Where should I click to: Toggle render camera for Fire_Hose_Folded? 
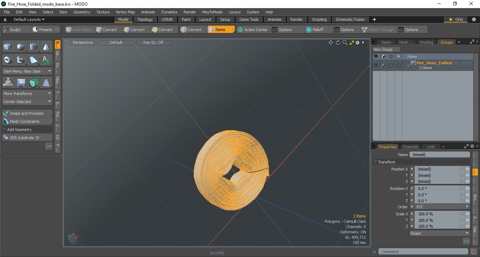[x=383, y=65]
